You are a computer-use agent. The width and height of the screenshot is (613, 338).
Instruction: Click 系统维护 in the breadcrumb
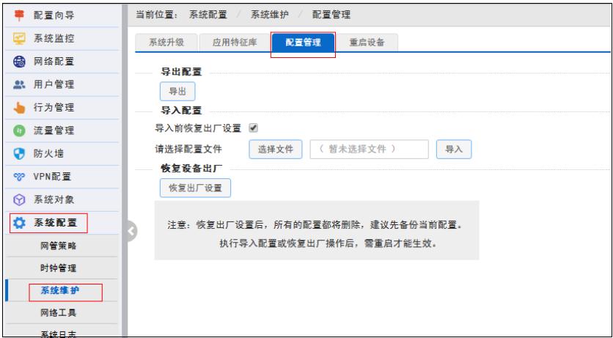click(270, 15)
